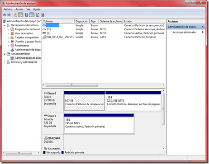The height and width of the screenshot is (164, 209).
Task: Open the Ver menu
Action: (28, 9)
